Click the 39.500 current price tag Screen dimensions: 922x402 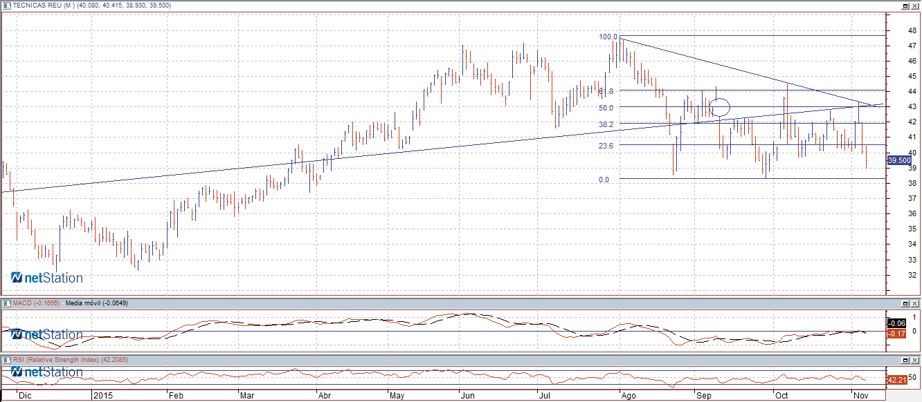click(x=898, y=160)
